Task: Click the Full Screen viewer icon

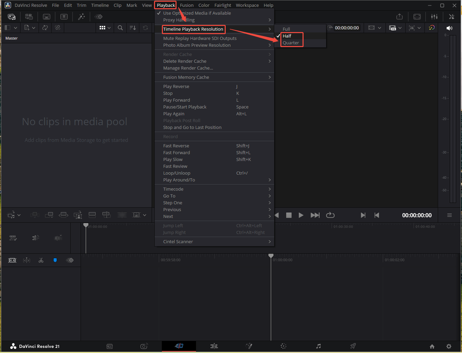Action: [417, 17]
